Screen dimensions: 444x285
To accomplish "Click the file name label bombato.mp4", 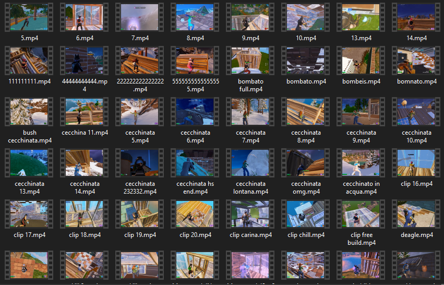I will click(x=306, y=81).
